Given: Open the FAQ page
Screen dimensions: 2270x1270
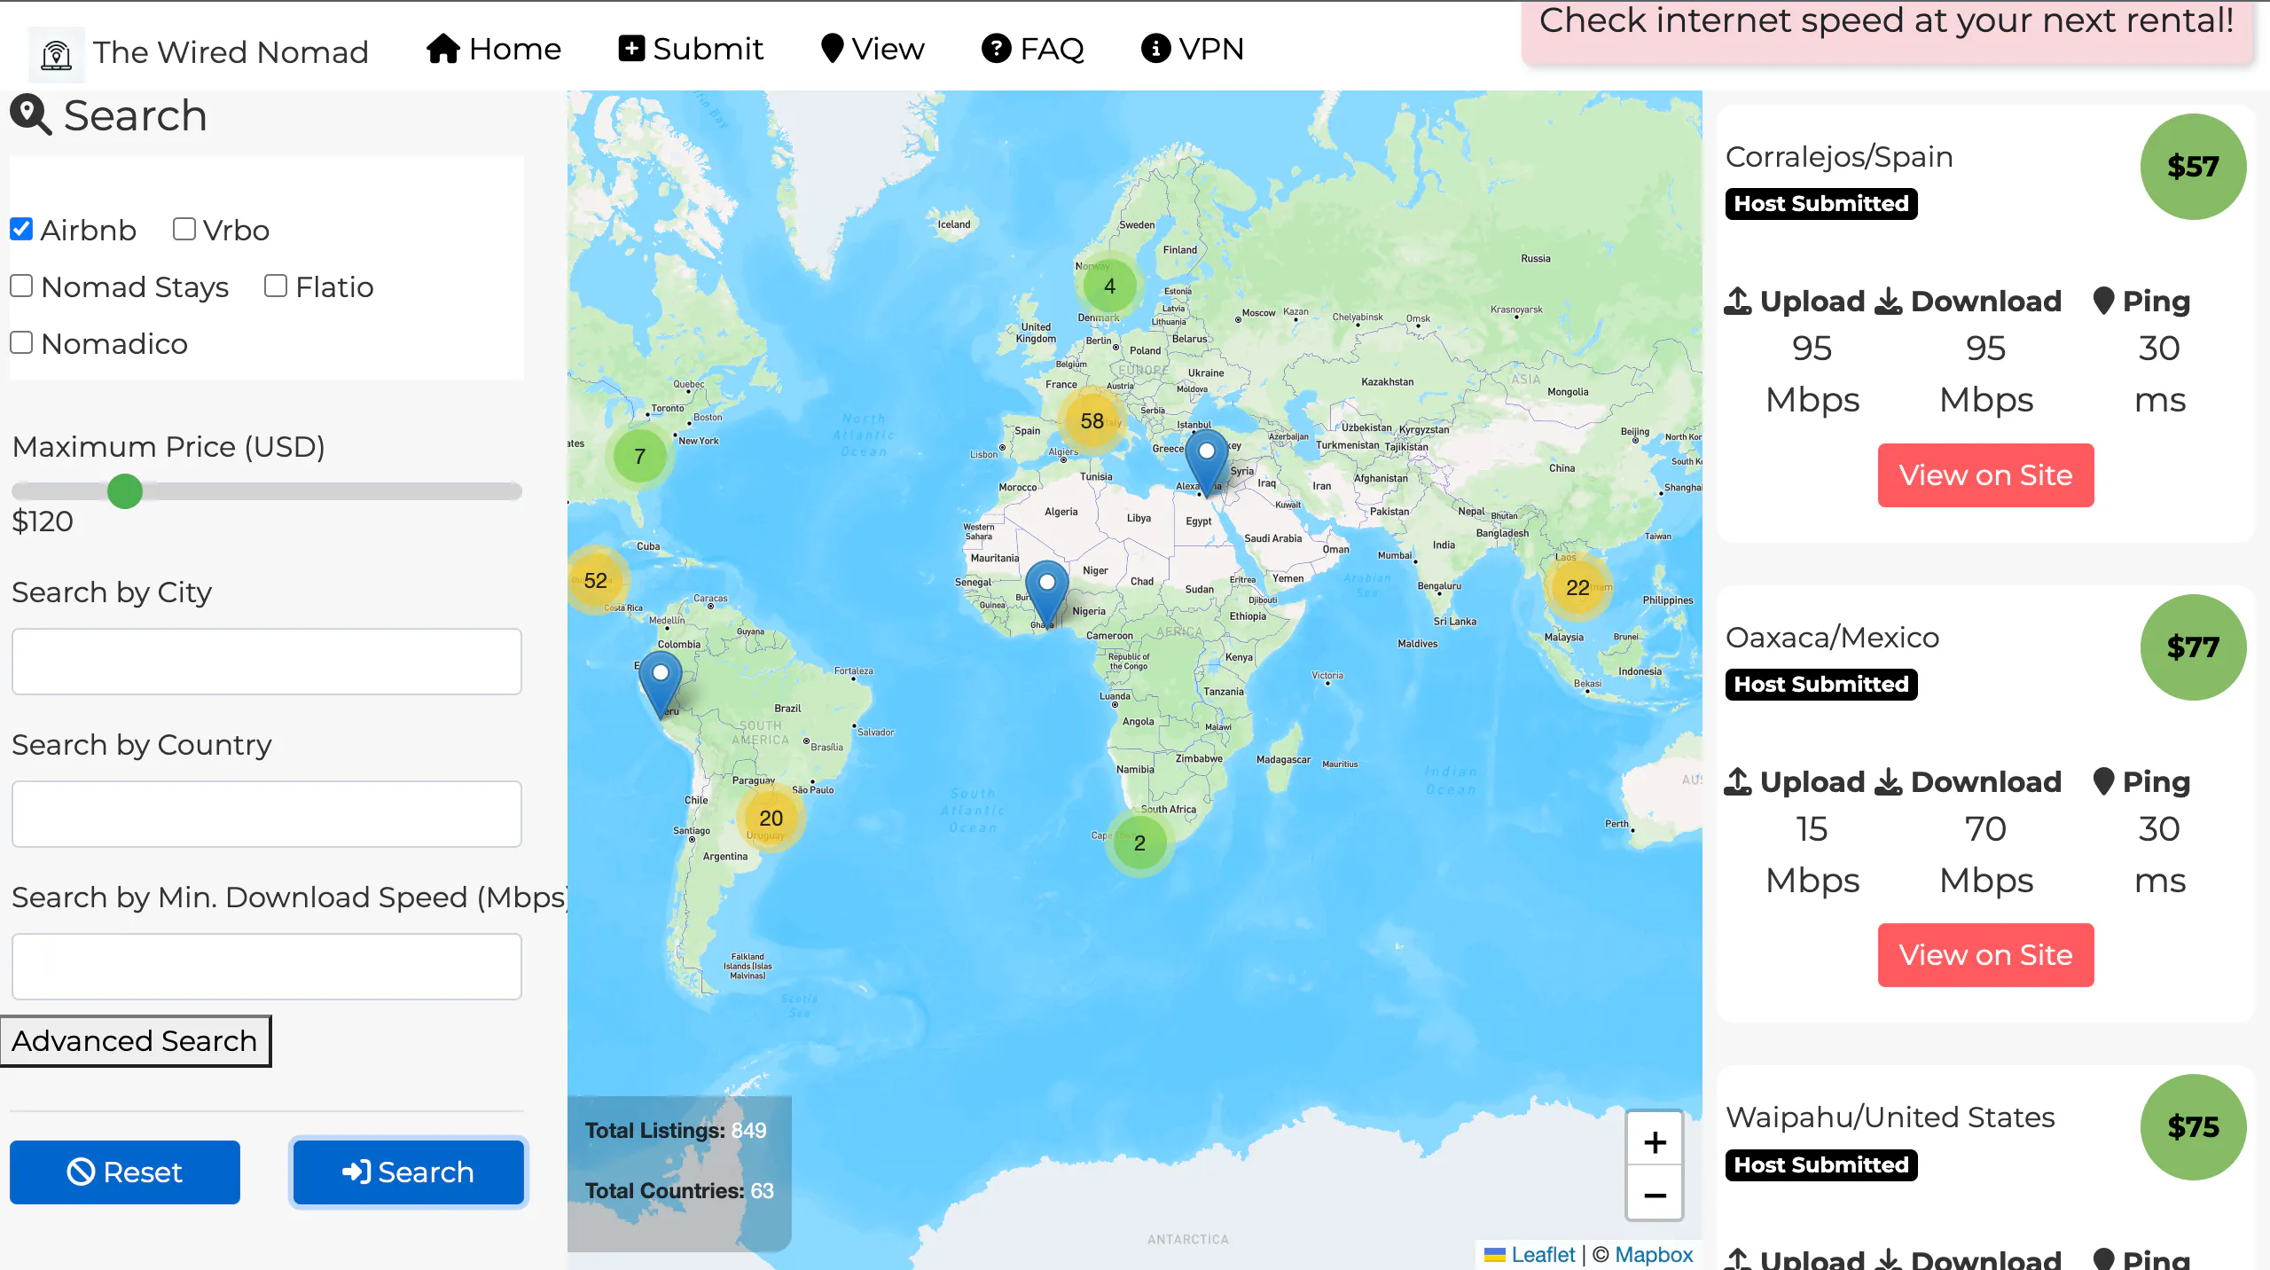Looking at the screenshot, I should click(1033, 49).
